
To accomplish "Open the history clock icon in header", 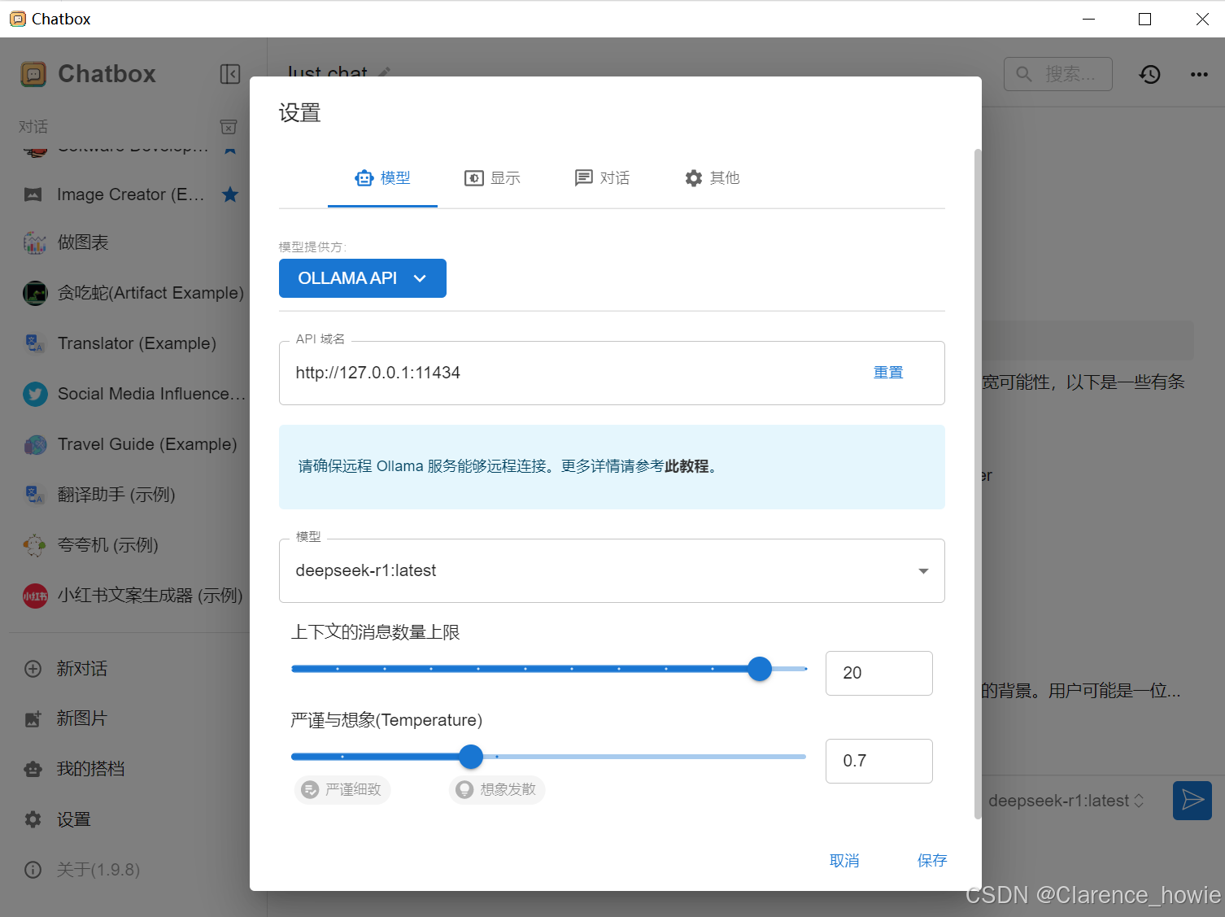I will tap(1149, 74).
